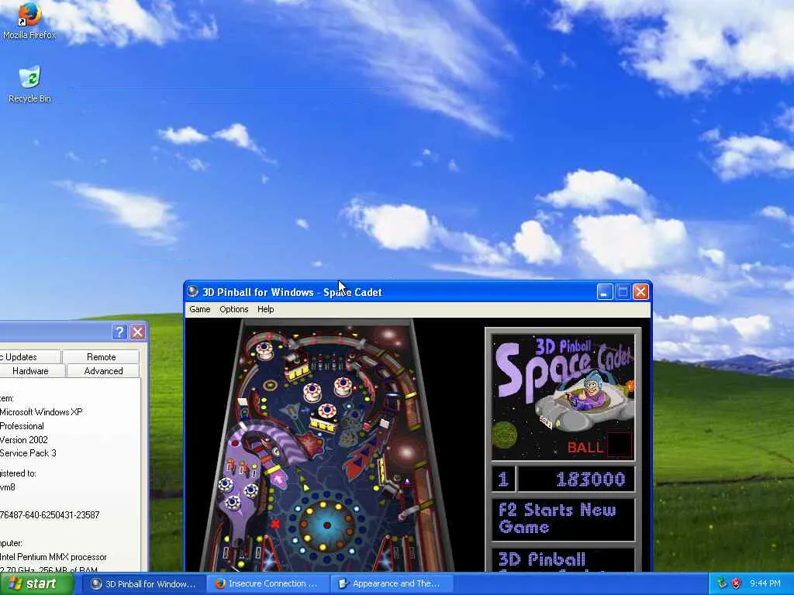Switch to Appearance and Themes taskbar button

pos(391,584)
